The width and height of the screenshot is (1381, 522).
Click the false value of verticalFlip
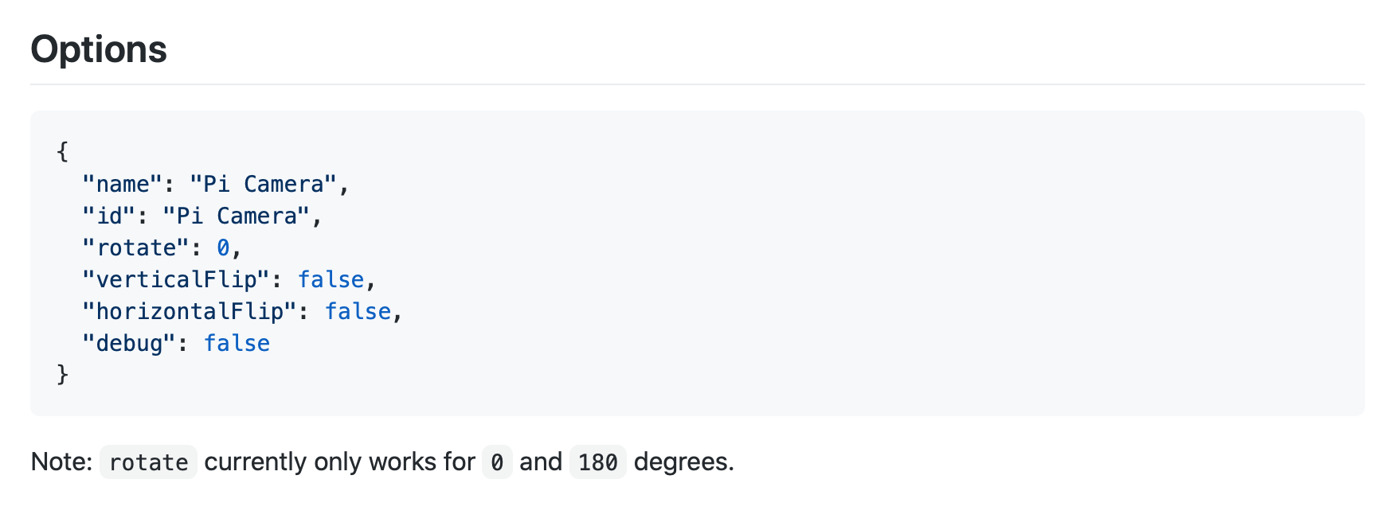(x=331, y=279)
